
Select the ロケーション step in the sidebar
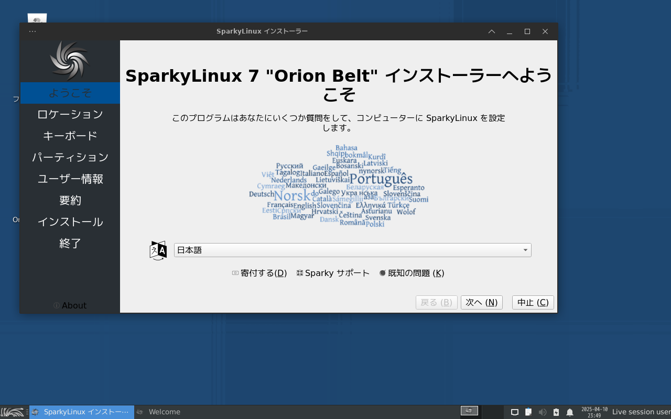click(x=70, y=114)
